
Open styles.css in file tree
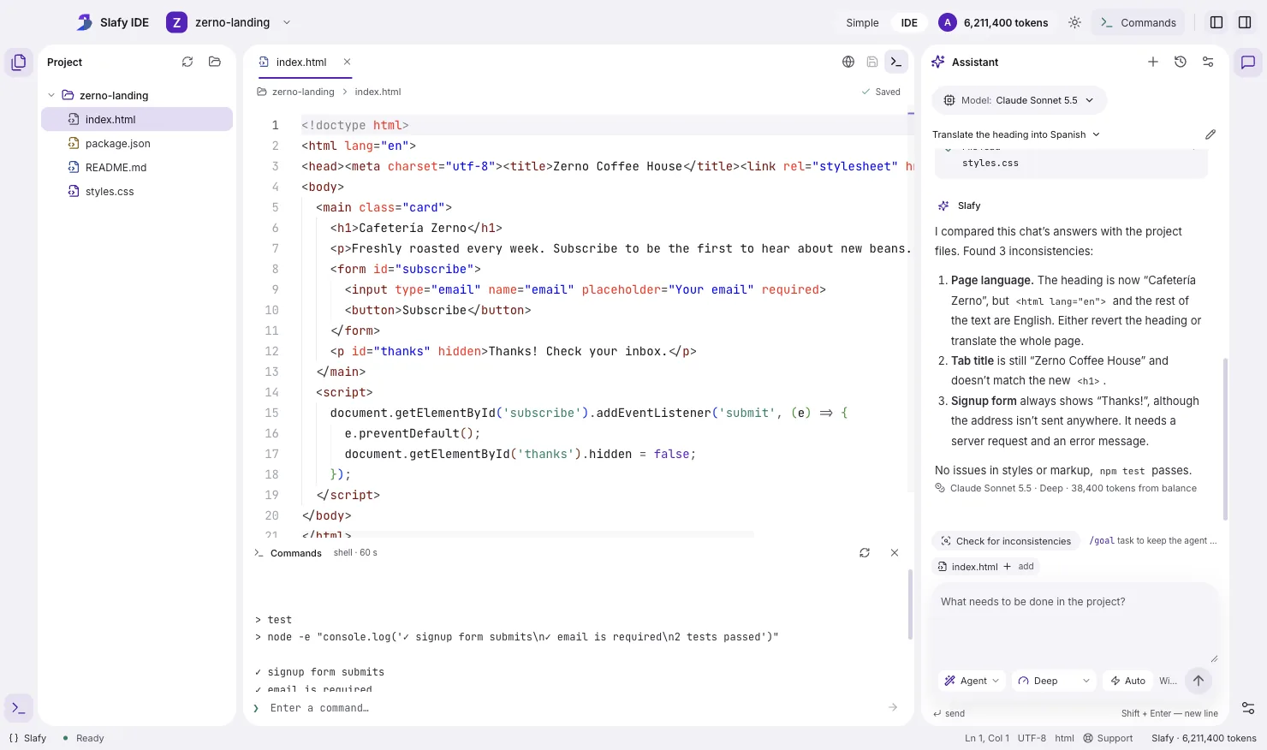[x=137, y=192]
